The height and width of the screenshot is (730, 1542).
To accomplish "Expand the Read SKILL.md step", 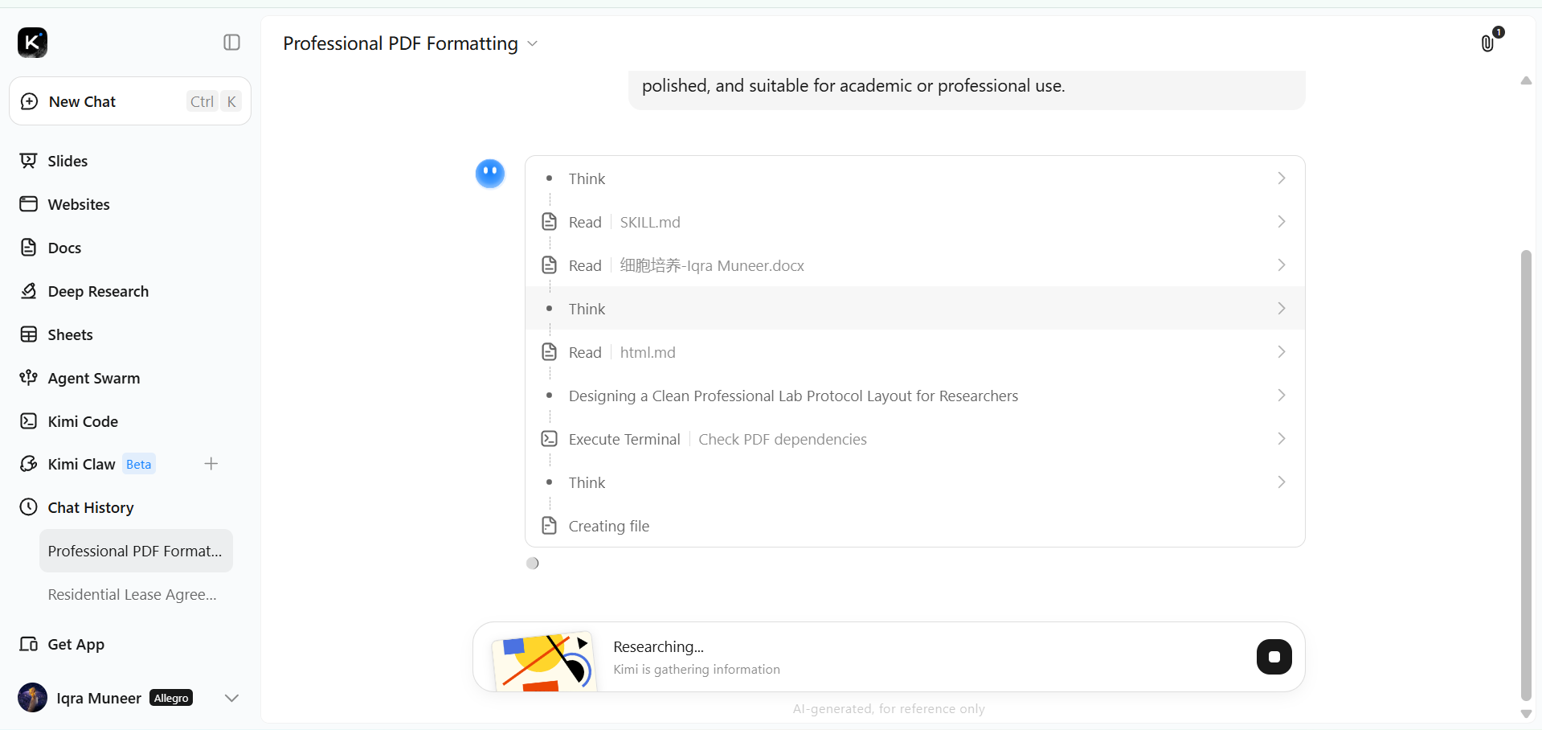I will pyautogui.click(x=915, y=222).
